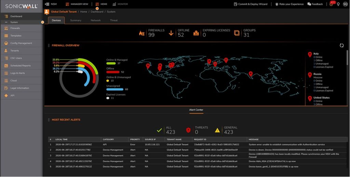Viewport: 350px width, 177px height.
Task: Click the green Online & Managed legend bar
Action: point(111,64)
